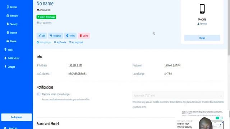The width and height of the screenshot is (230, 129).
Task: Click the Change device type button
Action: [x=202, y=38]
